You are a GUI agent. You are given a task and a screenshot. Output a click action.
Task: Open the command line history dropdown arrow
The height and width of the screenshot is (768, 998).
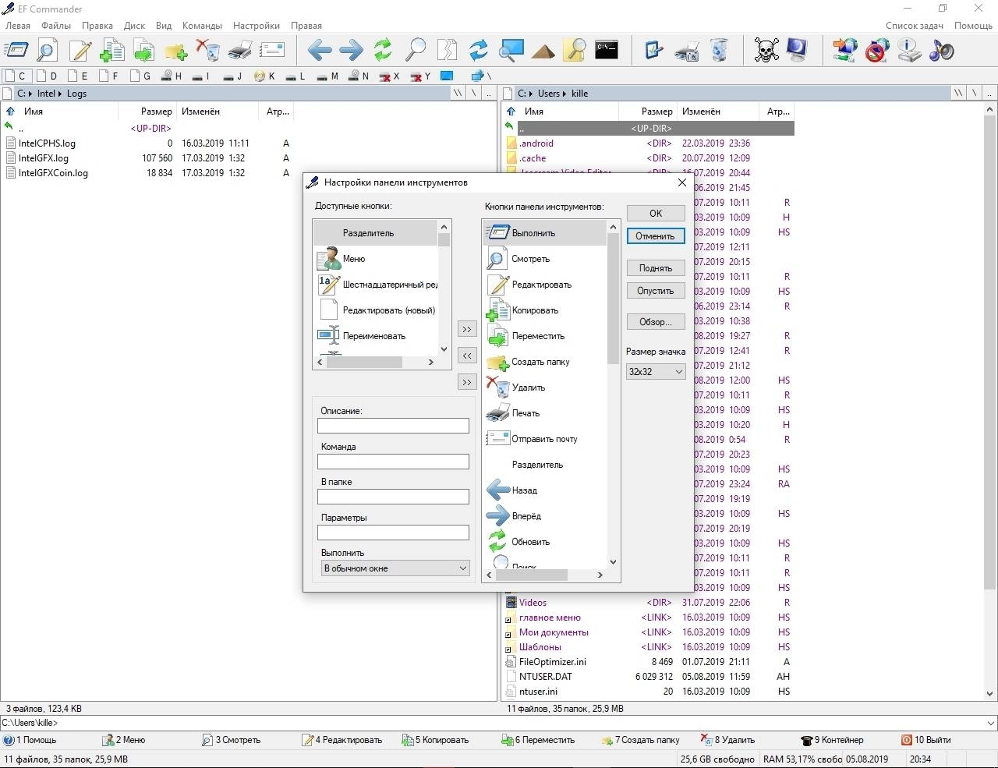[990, 723]
